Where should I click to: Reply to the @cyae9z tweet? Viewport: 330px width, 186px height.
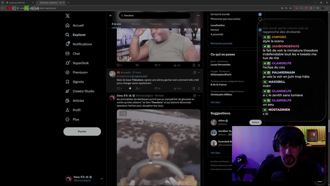(x=118, y=88)
